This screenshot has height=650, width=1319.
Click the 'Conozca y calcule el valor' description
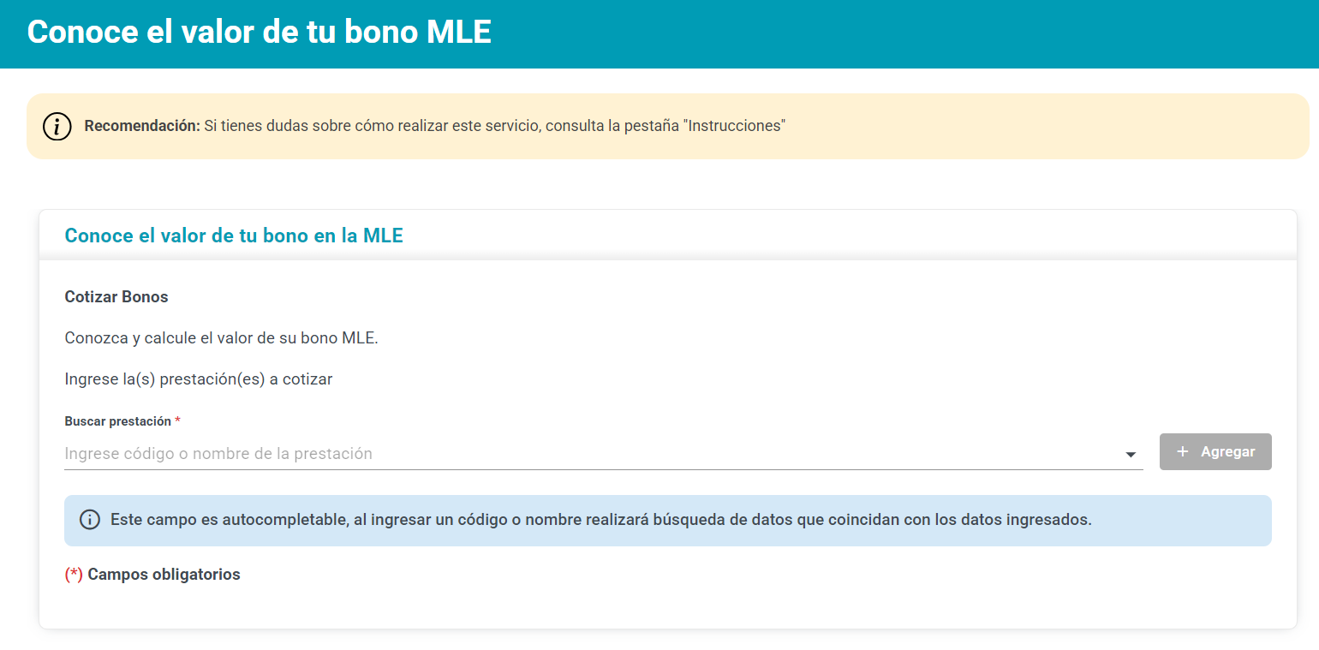221,338
